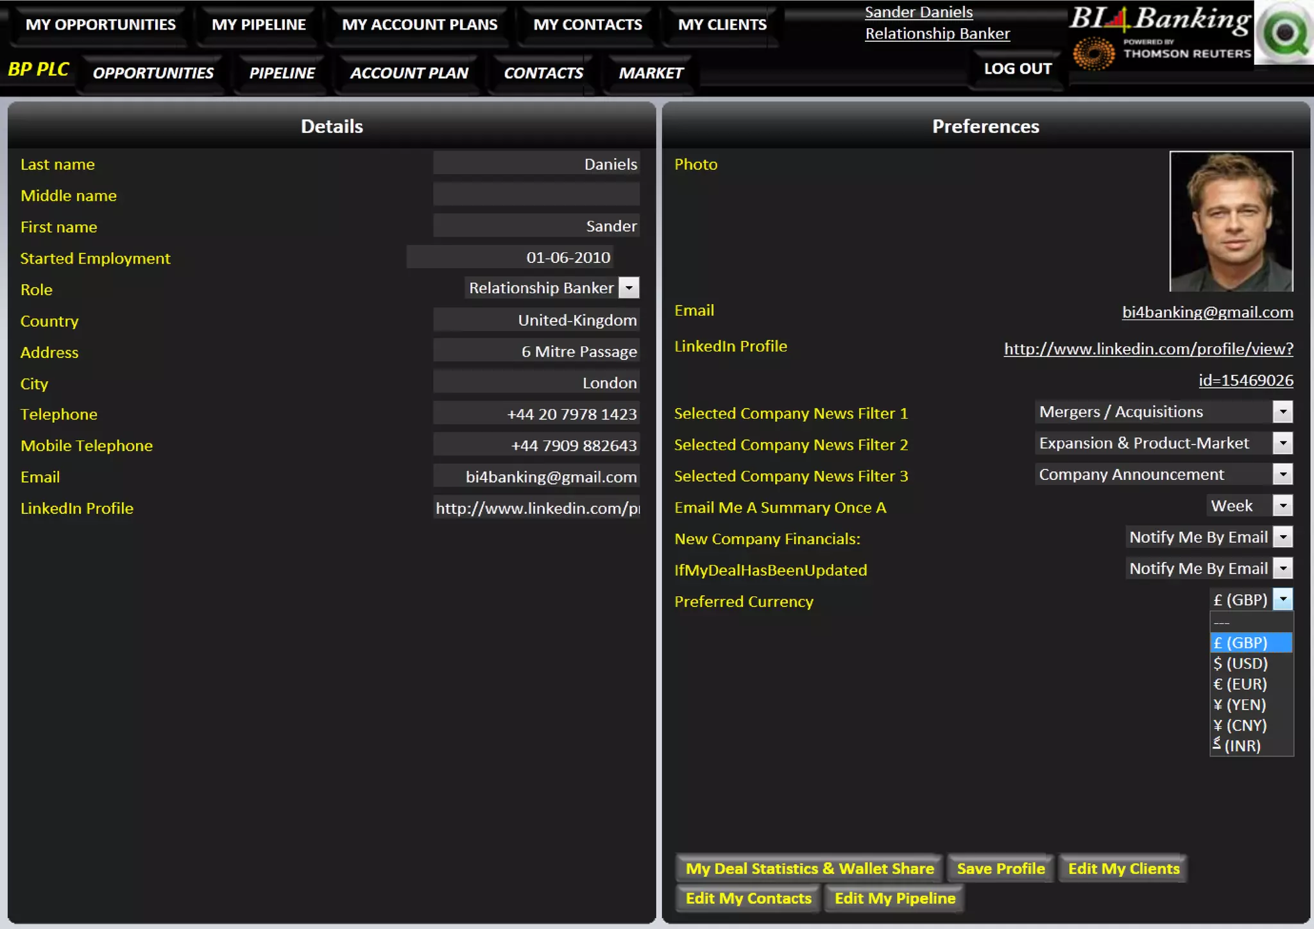
Task: Go to the My Clients tab
Action: pos(722,25)
